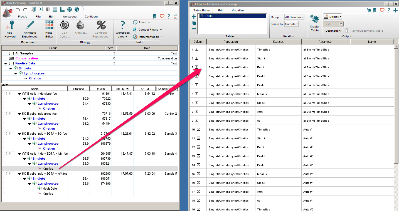Tick the square box for KO B cells_Indo alone.fcs
The image size is (399, 211).
12,114
